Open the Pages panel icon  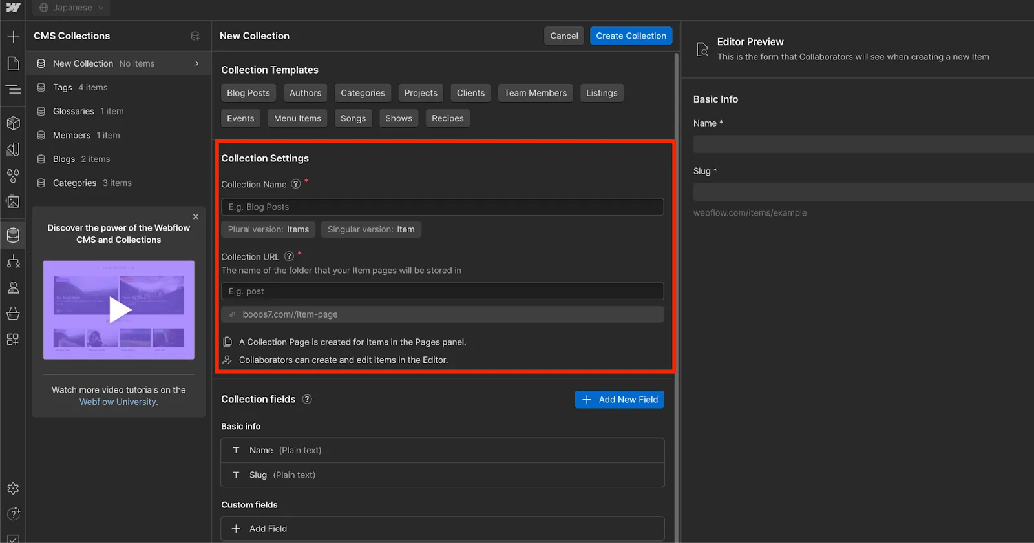(13, 63)
